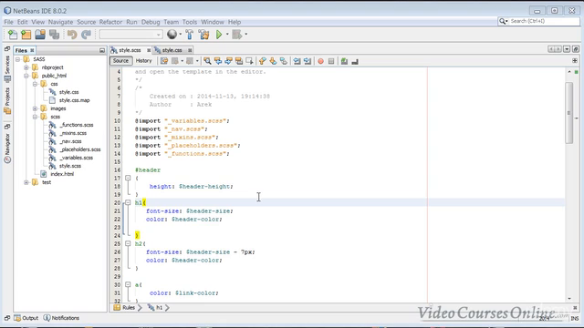The width and height of the screenshot is (584, 328).
Task: Run the project with green play icon
Action: 219,35
